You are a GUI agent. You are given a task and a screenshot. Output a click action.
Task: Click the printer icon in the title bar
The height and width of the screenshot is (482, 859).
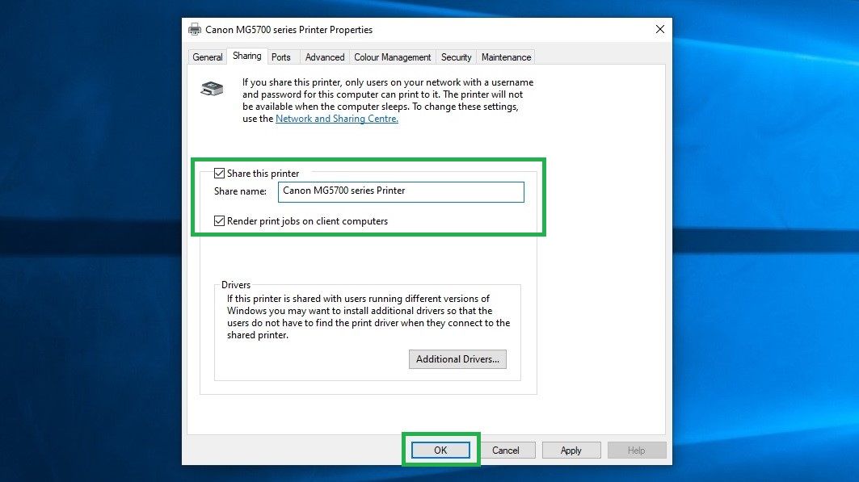[x=194, y=29]
